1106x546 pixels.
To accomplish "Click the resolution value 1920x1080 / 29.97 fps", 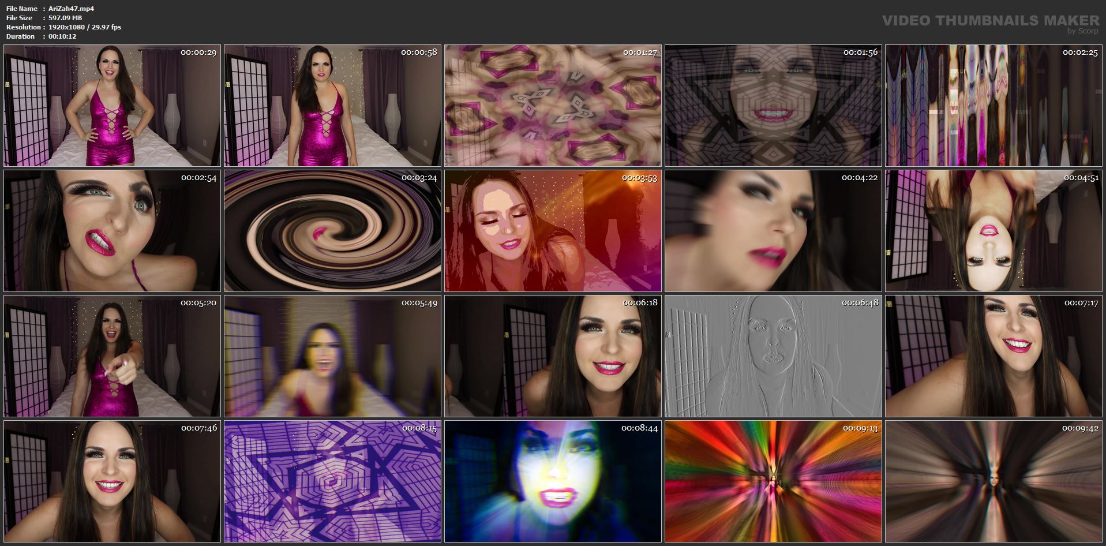I will [x=85, y=27].
